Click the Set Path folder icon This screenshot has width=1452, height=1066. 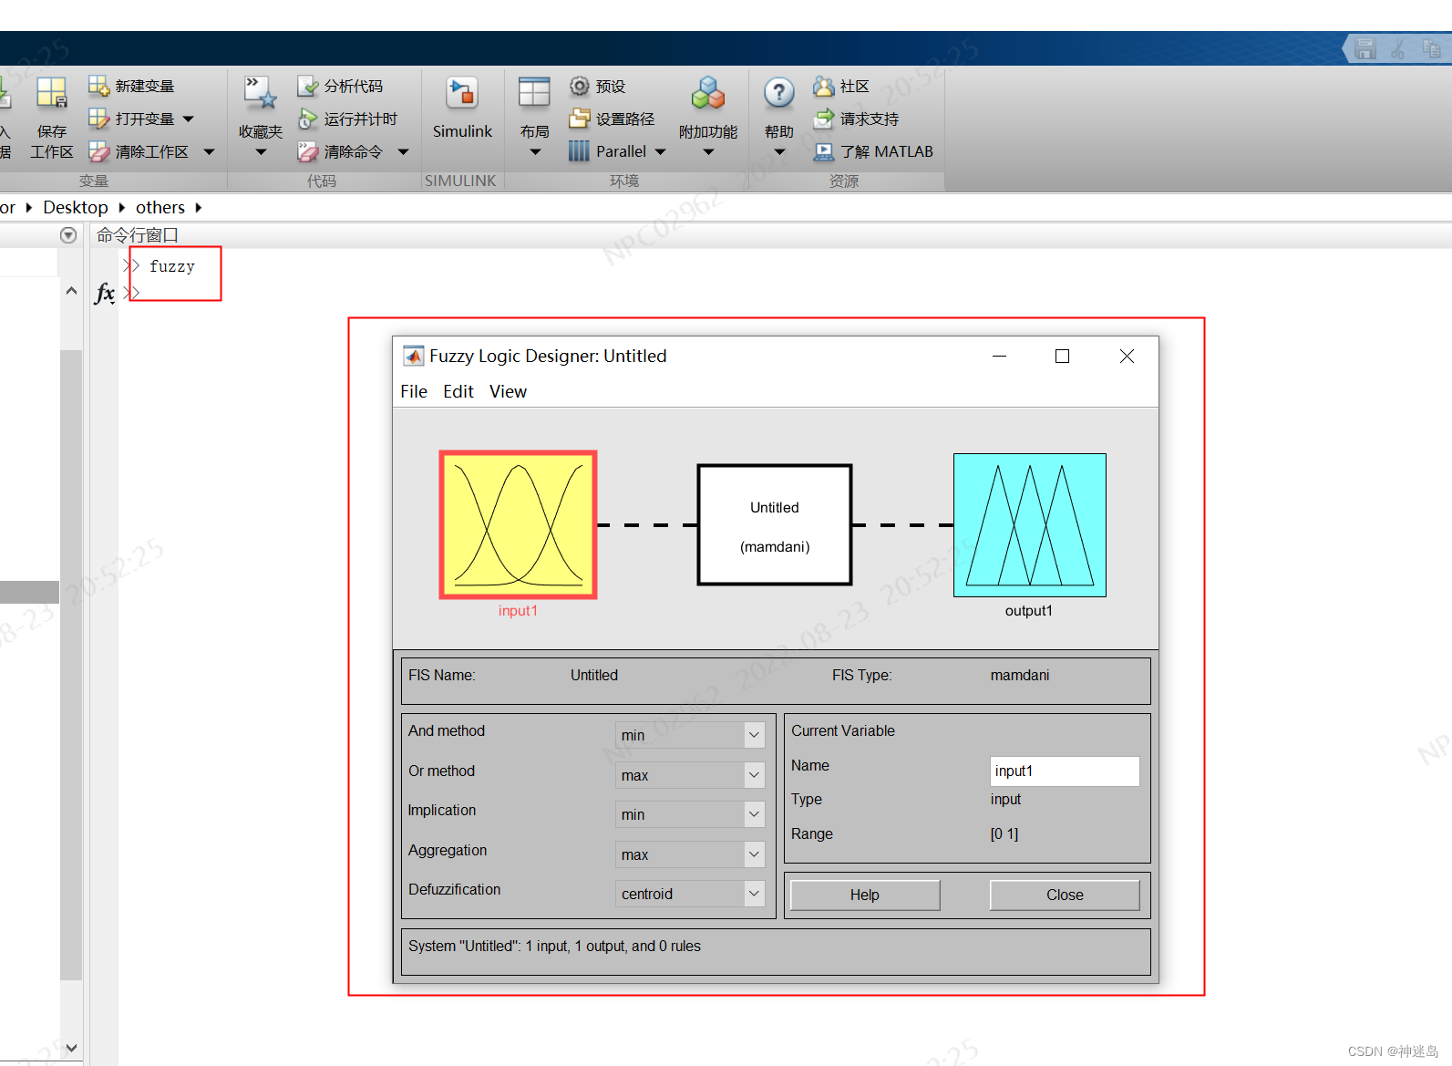point(580,119)
